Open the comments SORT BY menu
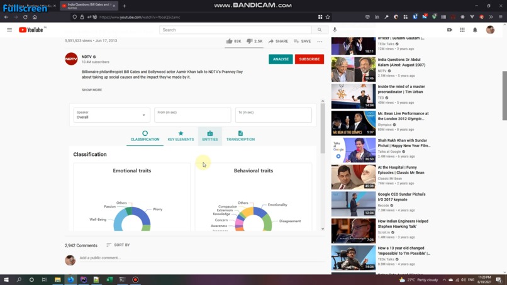This screenshot has width=507, height=285. 118,245
